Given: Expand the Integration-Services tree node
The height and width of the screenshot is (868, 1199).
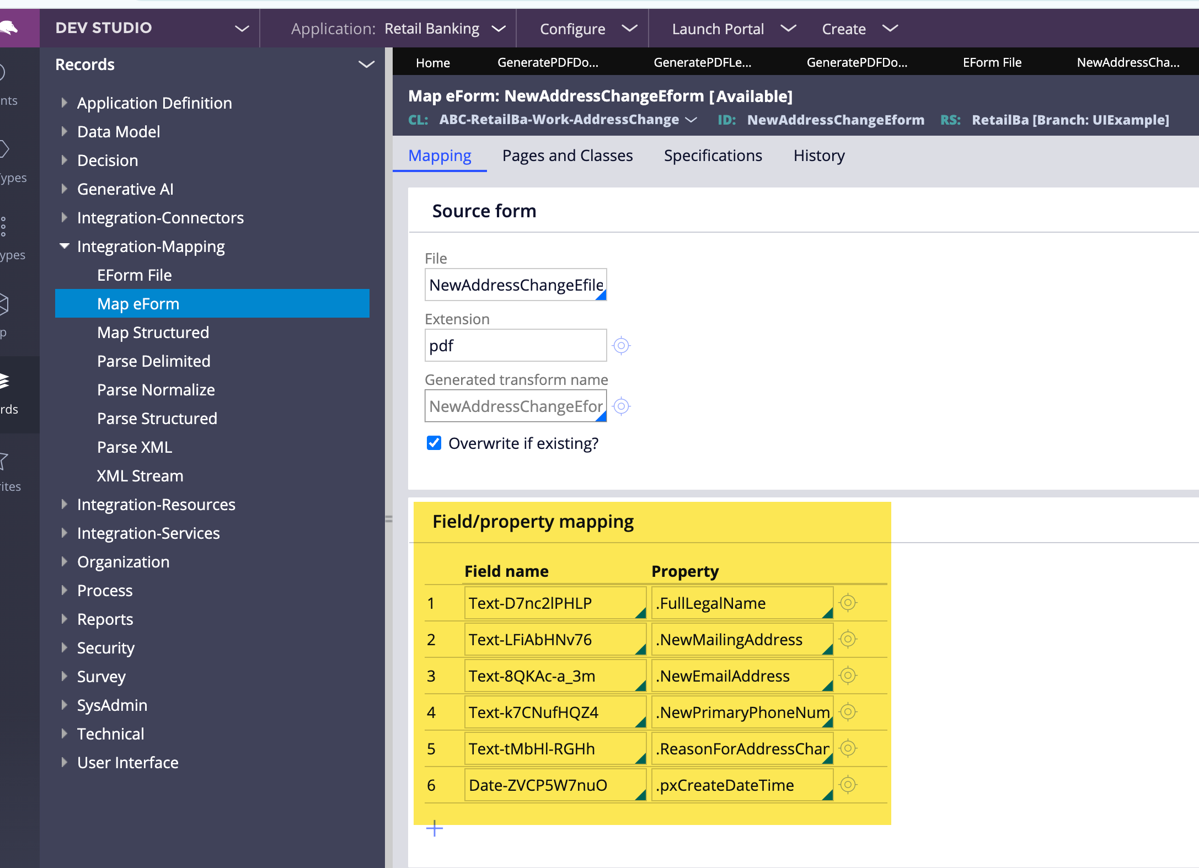Looking at the screenshot, I should [x=64, y=533].
